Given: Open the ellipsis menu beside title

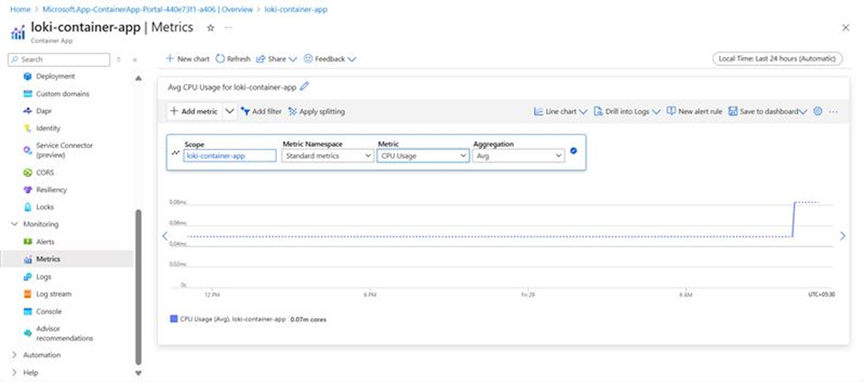Looking at the screenshot, I should 228,28.
